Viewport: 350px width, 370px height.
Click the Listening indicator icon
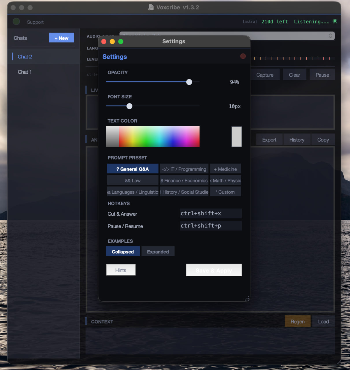(x=335, y=21)
